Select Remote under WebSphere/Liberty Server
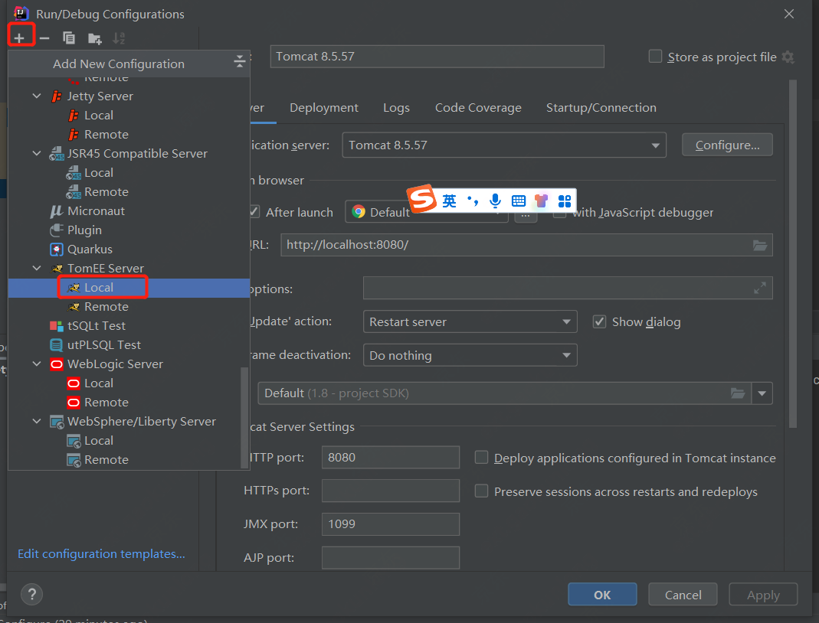Viewport: 819px width, 623px height. [106, 460]
